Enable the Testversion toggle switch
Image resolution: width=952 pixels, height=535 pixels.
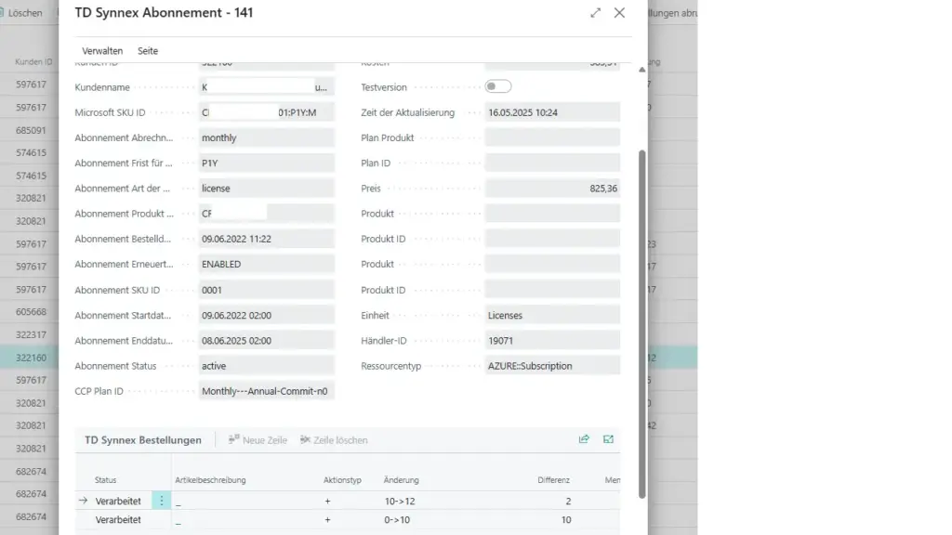pos(497,85)
